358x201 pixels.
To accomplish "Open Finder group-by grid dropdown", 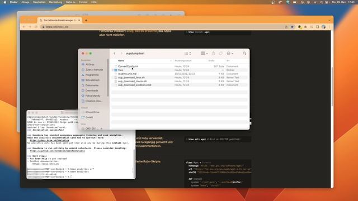I will 204,54.
